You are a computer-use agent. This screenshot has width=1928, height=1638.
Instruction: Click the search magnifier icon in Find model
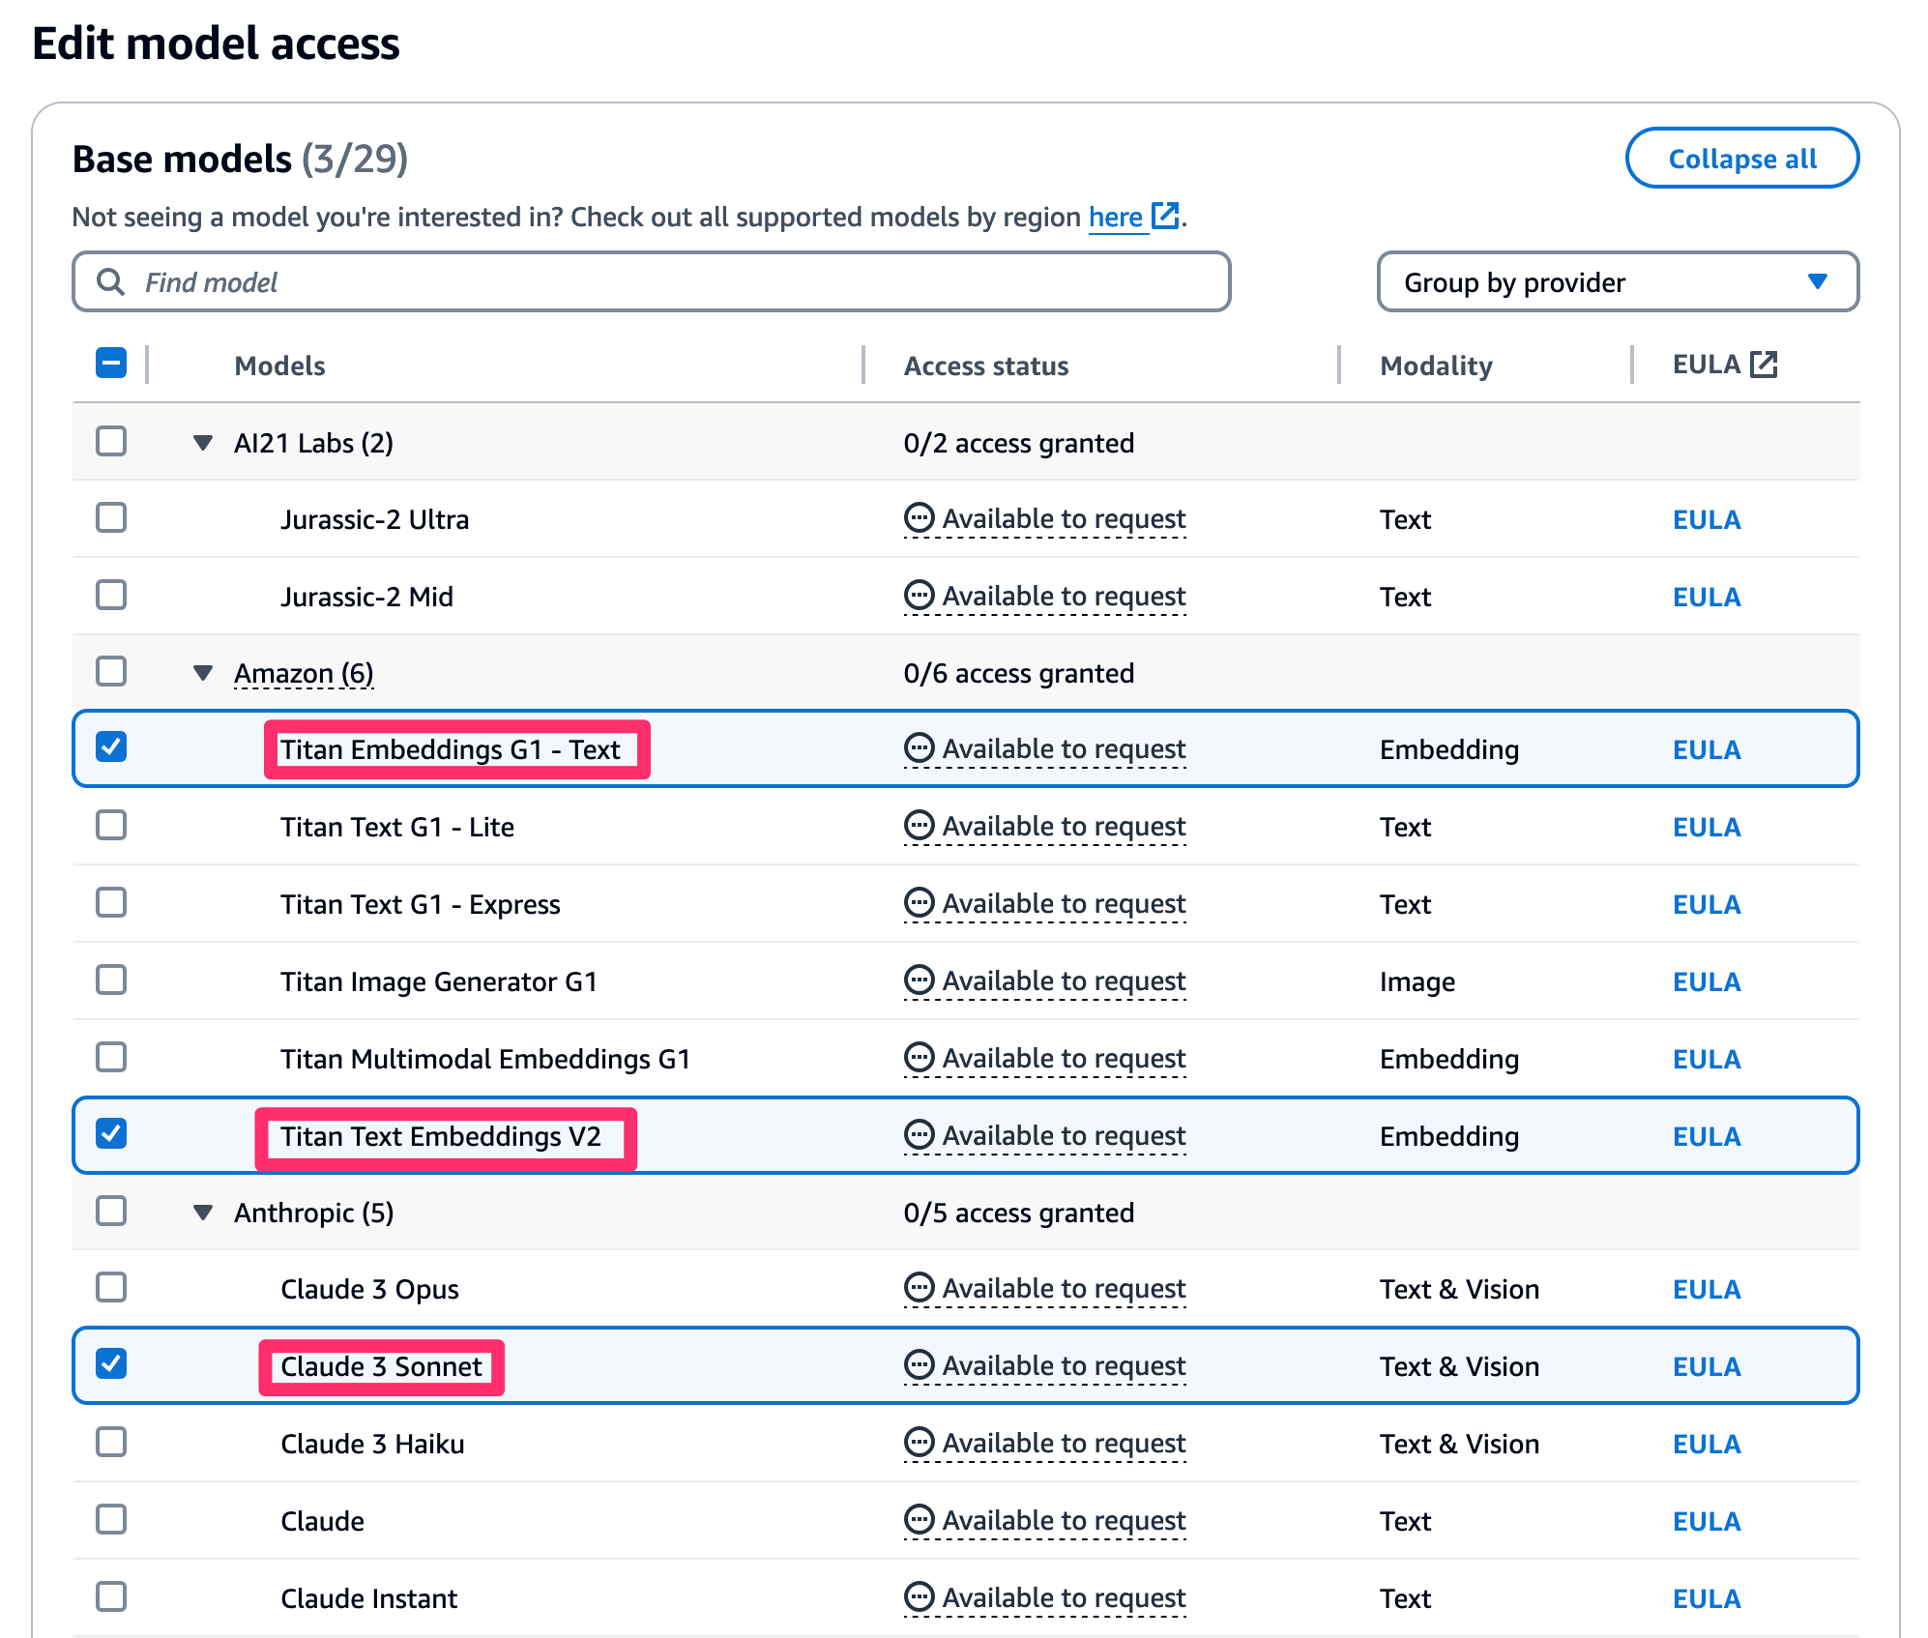coord(111,281)
